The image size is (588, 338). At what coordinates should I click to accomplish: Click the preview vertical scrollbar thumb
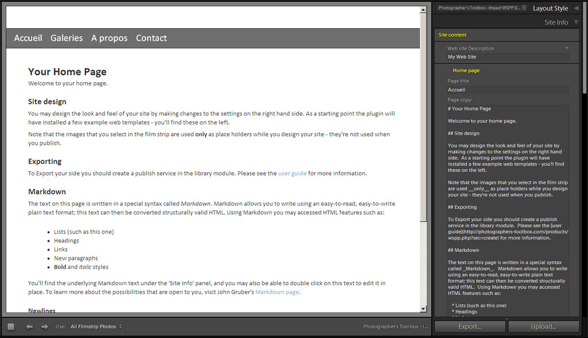tap(423, 117)
